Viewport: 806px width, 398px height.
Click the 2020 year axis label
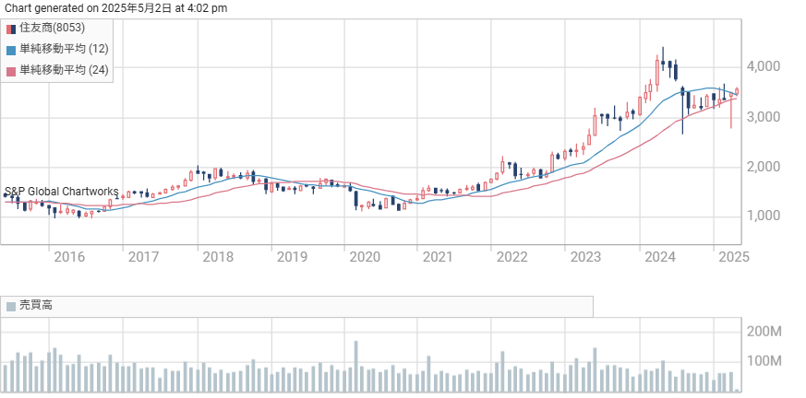[x=365, y=256]
